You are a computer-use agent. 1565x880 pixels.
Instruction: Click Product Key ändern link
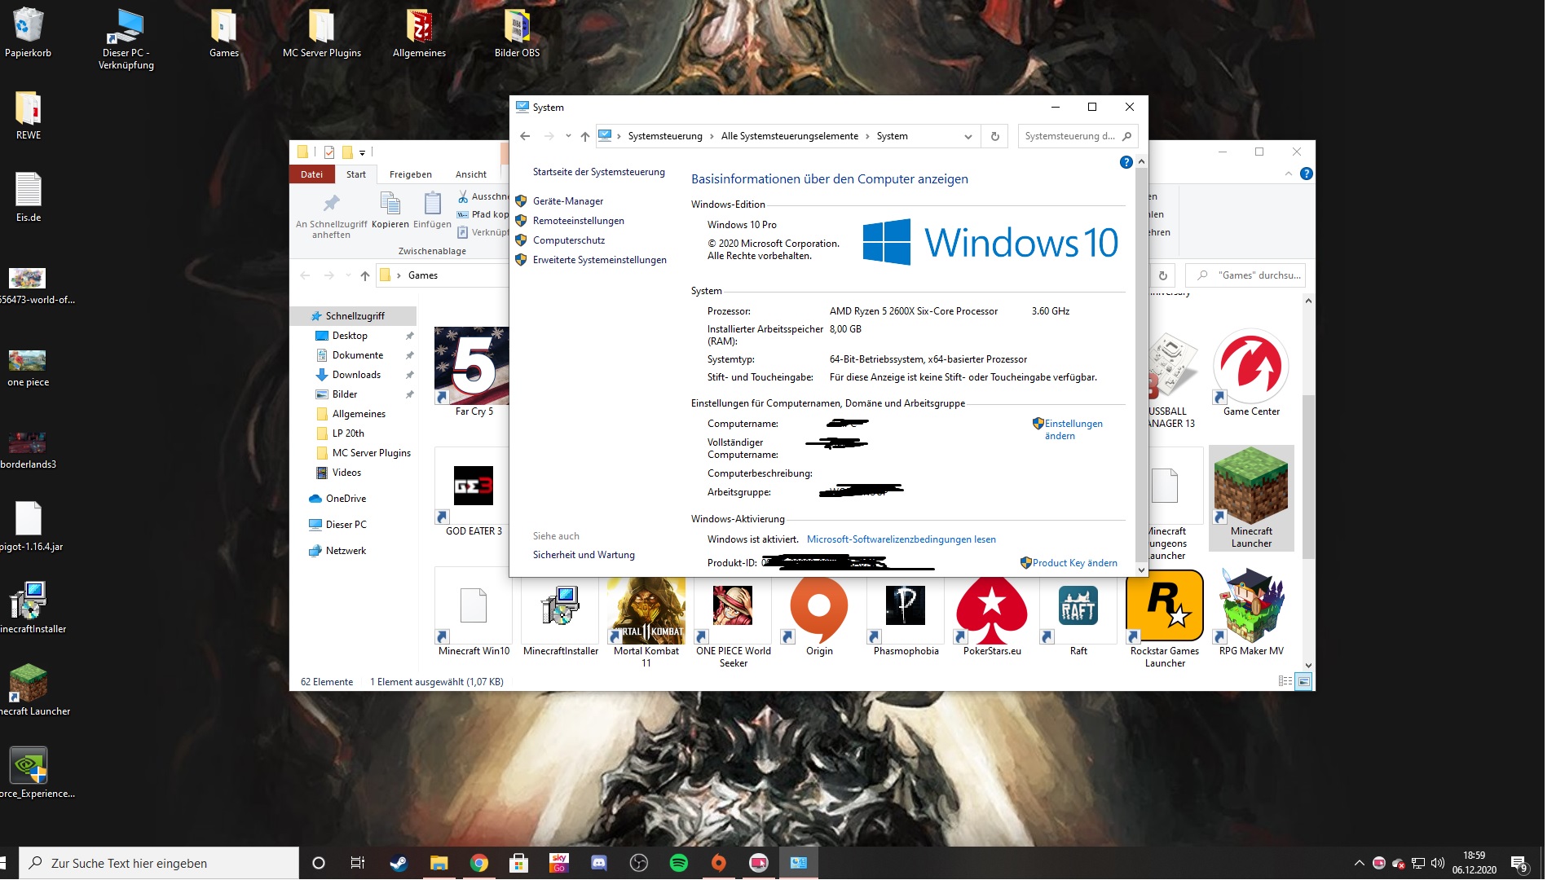click(1074, 563)
